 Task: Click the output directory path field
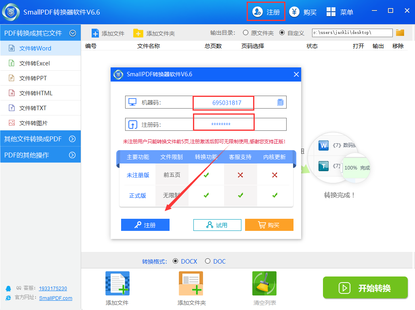[x=352, y=33]
